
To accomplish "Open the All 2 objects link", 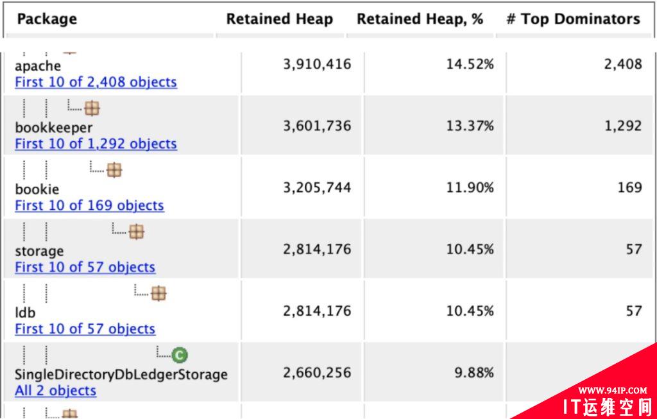I will pyautogui.click(x=55, y=391).
